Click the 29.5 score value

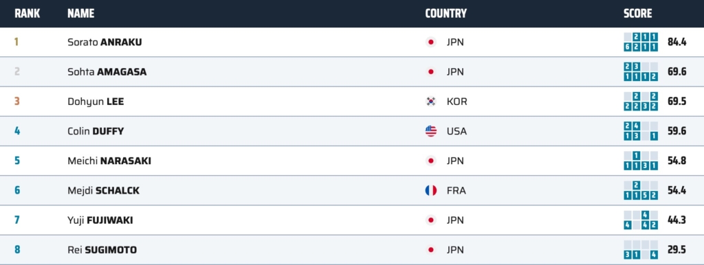click(676, 250)
